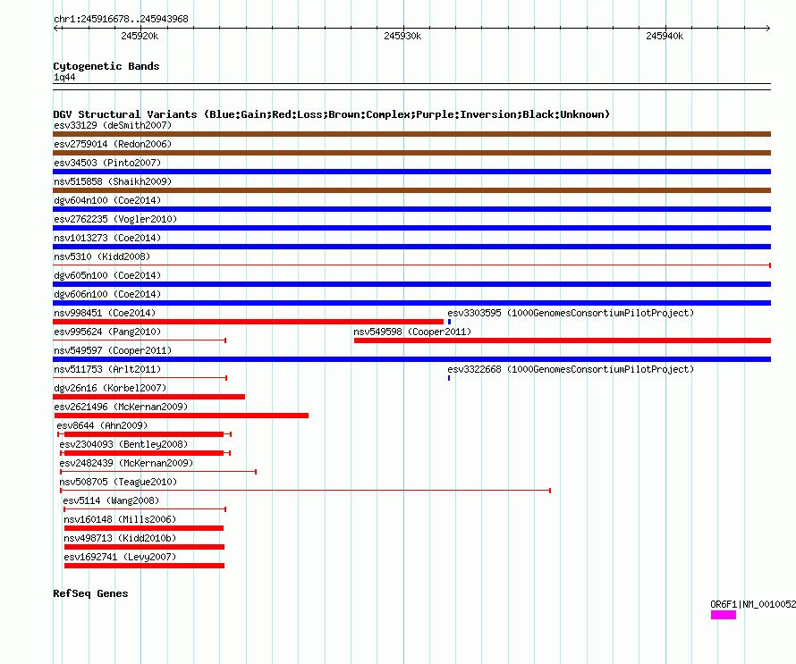This screenshot has height=664, width=796.
Task: Select the blue nsv549597 gain bar
Action: pos(411,359)
